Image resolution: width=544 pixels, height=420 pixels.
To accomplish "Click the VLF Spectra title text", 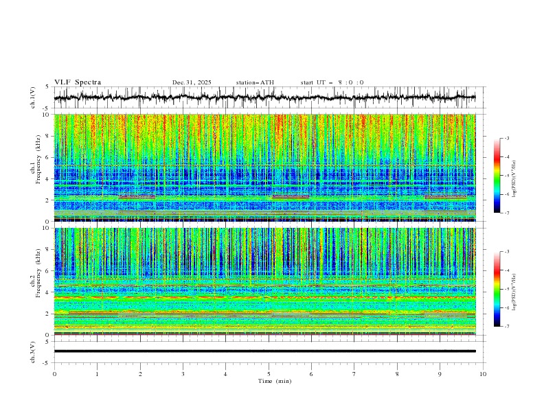I will click(x=78, y=82).
